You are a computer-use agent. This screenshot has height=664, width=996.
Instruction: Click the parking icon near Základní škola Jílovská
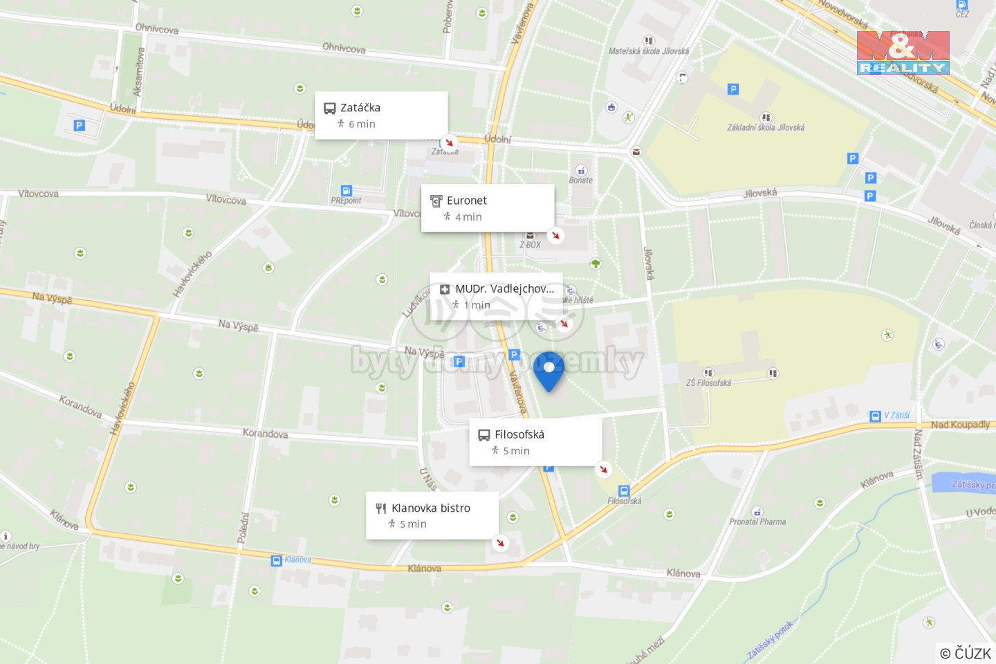tap(733, 89)
